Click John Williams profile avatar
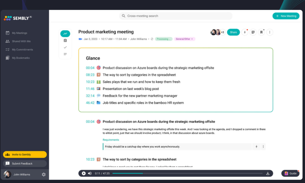The image size is (305, 183). coord(7,174)
